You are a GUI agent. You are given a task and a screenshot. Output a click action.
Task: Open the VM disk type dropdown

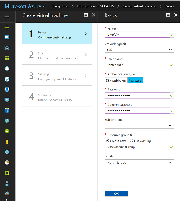(139, 50)
